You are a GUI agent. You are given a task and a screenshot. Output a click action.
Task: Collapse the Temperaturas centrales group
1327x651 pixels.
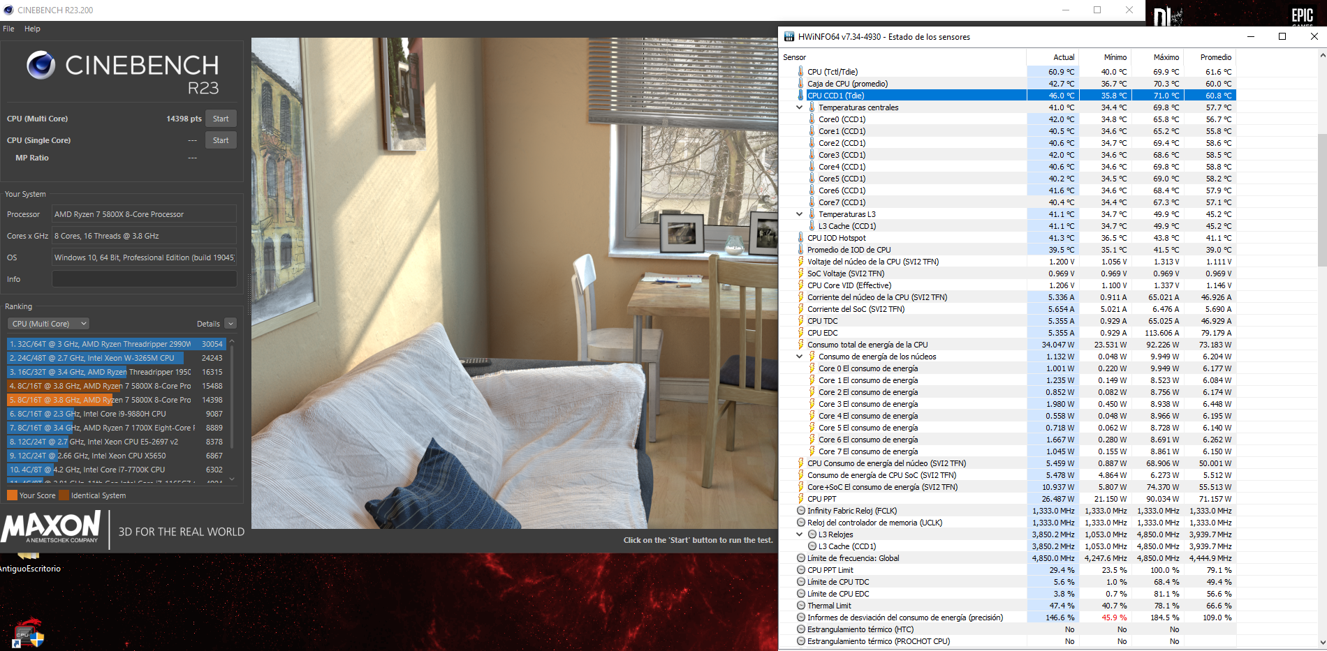(x=799, y=107)
